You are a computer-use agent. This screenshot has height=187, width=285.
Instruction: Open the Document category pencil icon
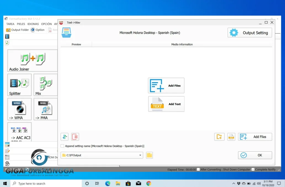[7, 151]
